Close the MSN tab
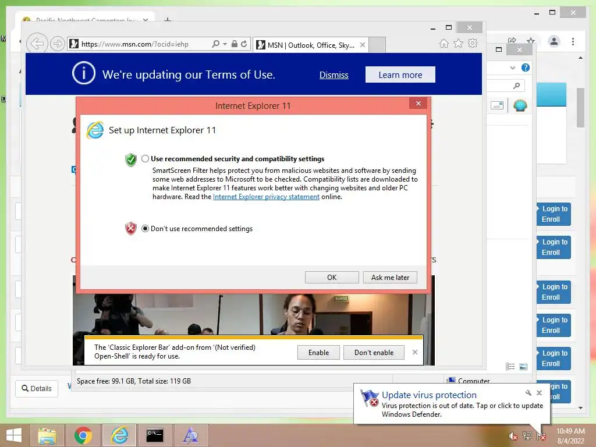This screenshot has width=596, height=447. (x=362, y=45)
